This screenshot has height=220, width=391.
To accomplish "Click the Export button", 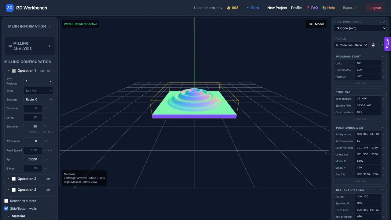I will pos(350,8).
